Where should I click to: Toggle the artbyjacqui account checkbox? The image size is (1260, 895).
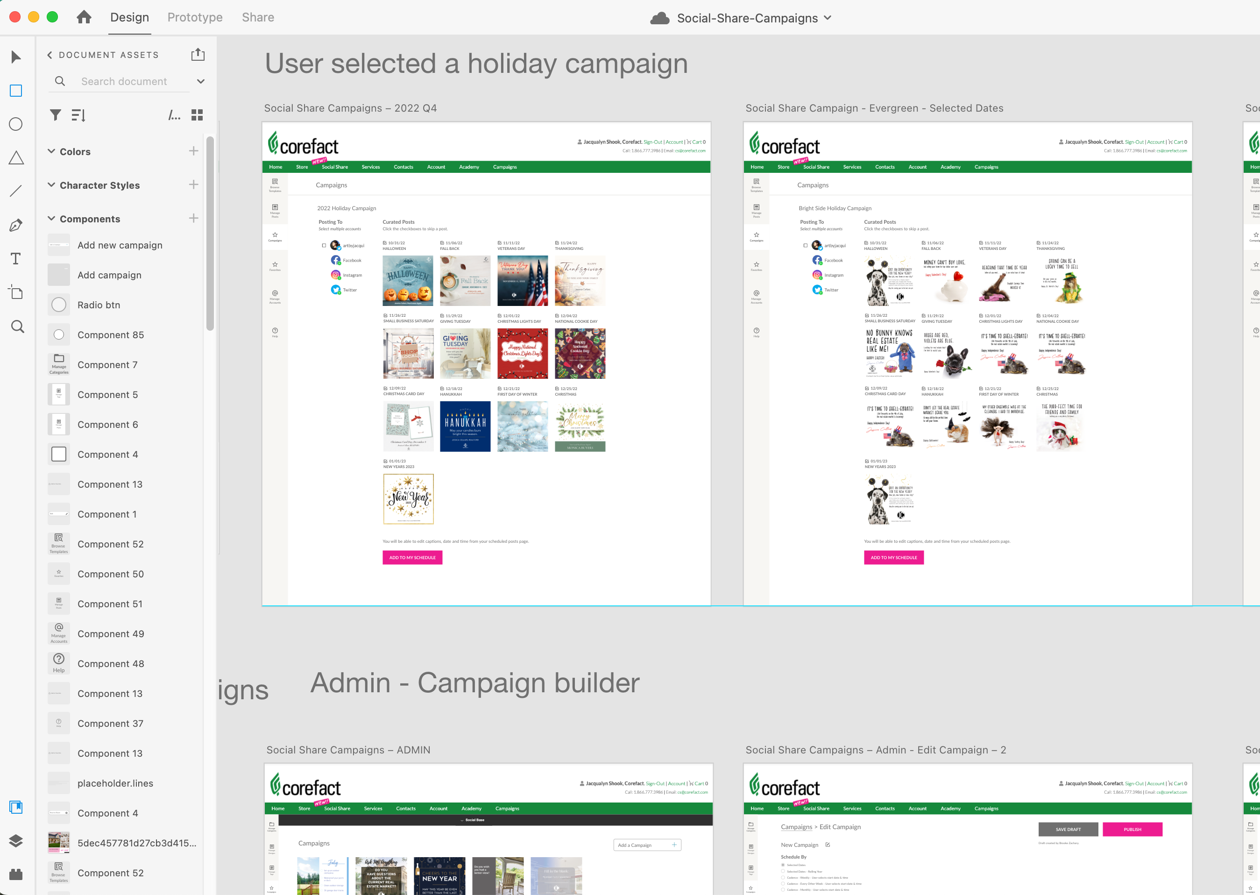coord(324,245)
